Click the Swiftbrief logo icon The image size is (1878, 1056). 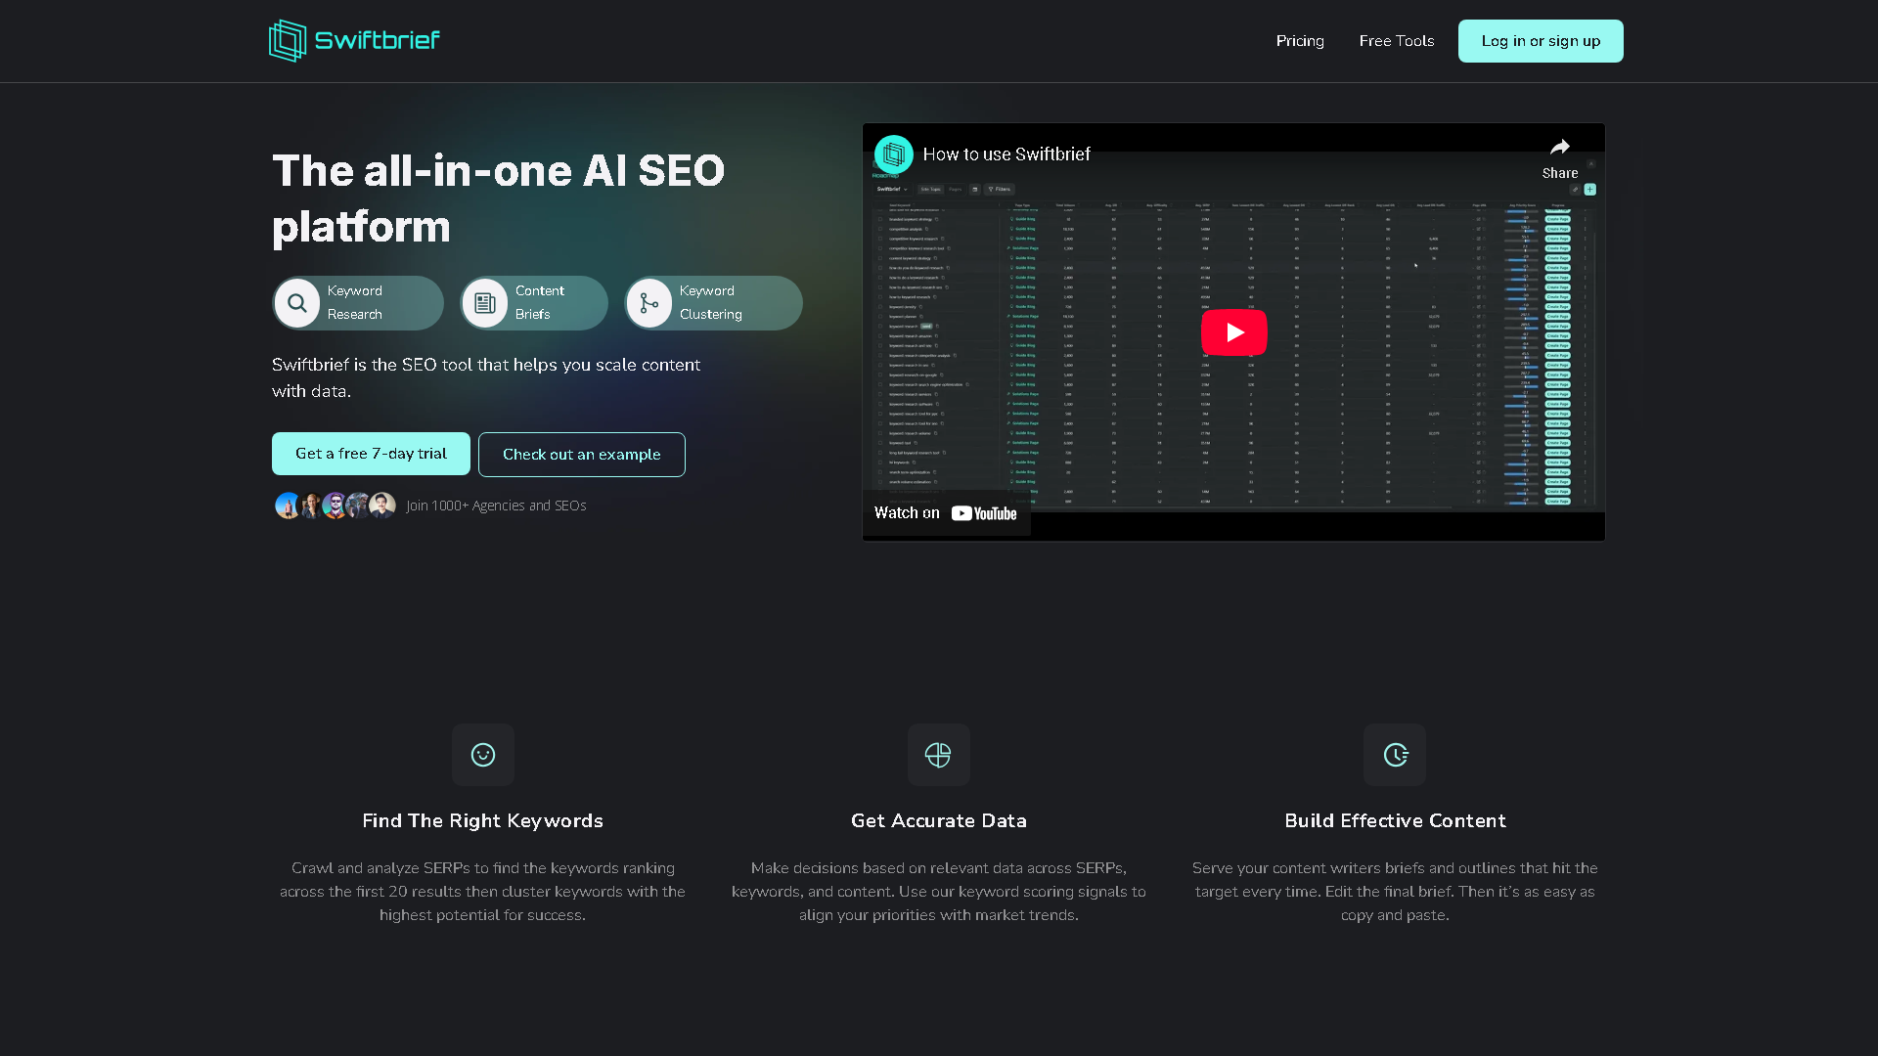(x=288, y=41)
